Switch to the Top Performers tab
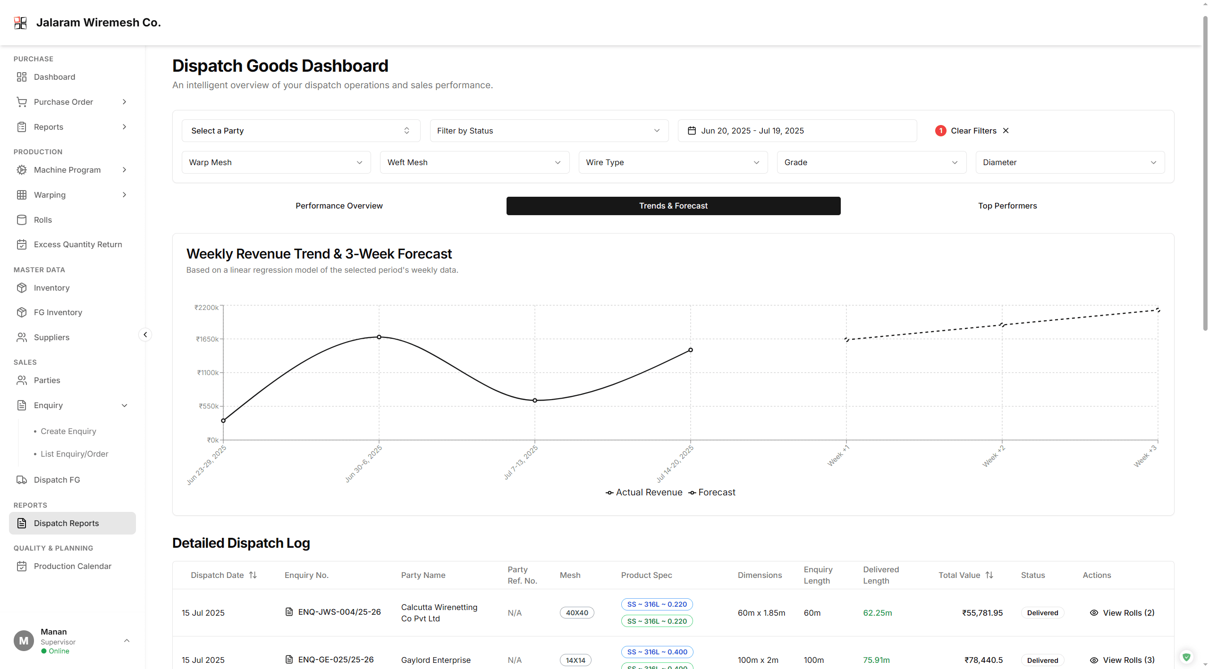1209x669 pixels. click(x=1007, y=206)
